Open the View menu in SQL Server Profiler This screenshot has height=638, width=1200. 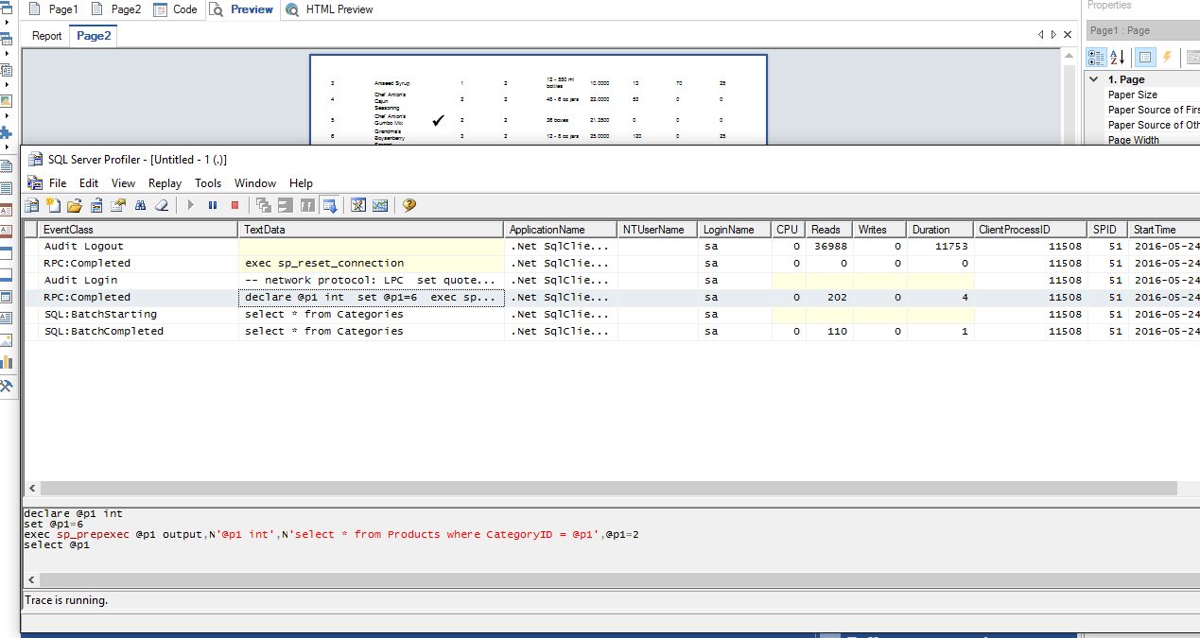point(123,183)
